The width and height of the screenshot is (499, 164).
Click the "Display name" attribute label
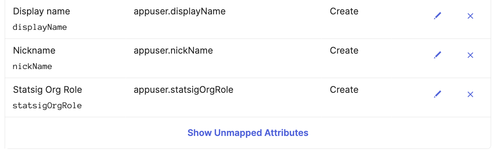coord(41,11)
